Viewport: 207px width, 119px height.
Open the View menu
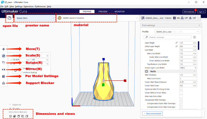click(x=12, y=6)
